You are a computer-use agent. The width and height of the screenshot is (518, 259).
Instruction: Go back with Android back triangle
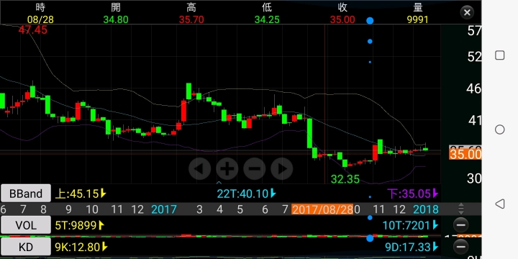pyautogui.click(x=500, y=204)
